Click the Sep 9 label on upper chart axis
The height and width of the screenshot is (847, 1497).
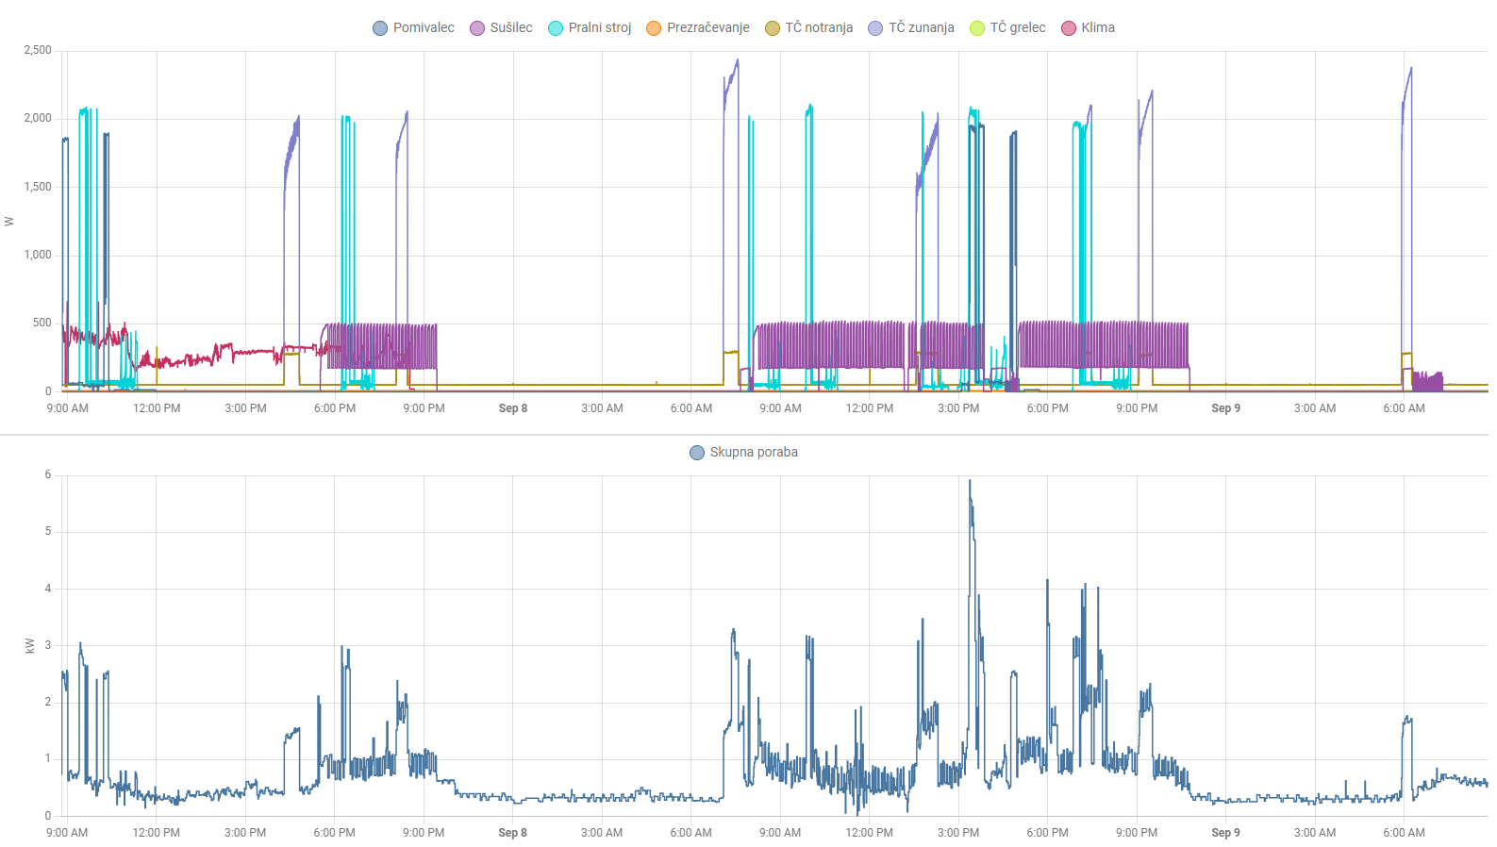[x=1226, y=408]
